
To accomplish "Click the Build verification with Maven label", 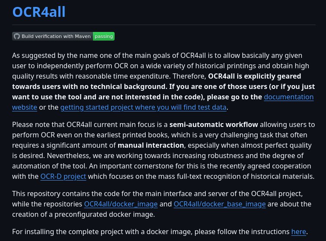I will [x=56, y=36].
